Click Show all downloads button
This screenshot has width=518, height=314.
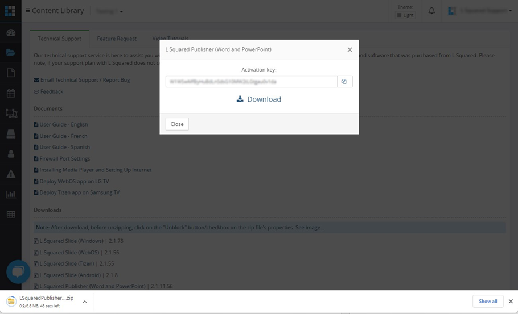coord(488,301)
